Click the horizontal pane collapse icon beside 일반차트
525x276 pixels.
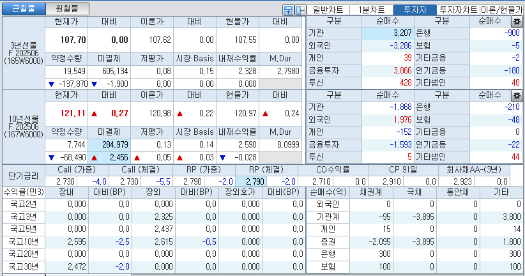tap(300, 10)
